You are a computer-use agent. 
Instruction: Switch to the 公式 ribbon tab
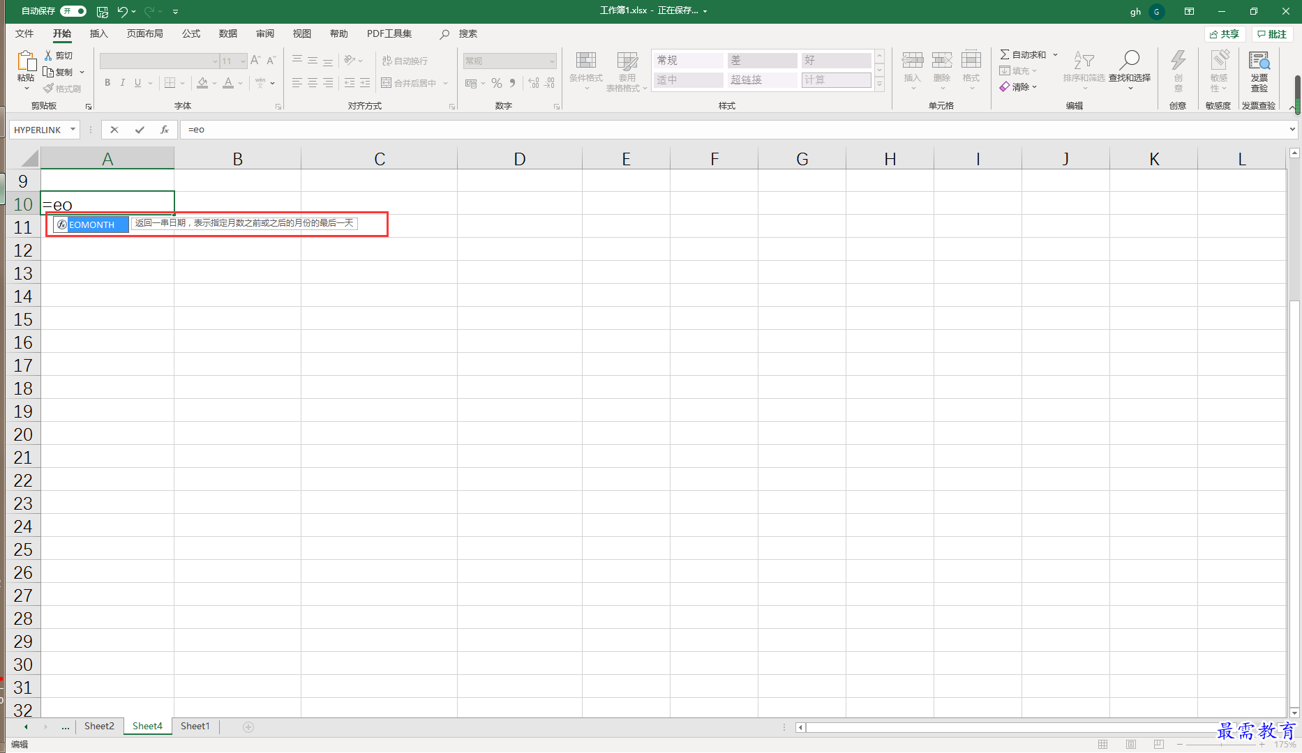click(190, 33)
